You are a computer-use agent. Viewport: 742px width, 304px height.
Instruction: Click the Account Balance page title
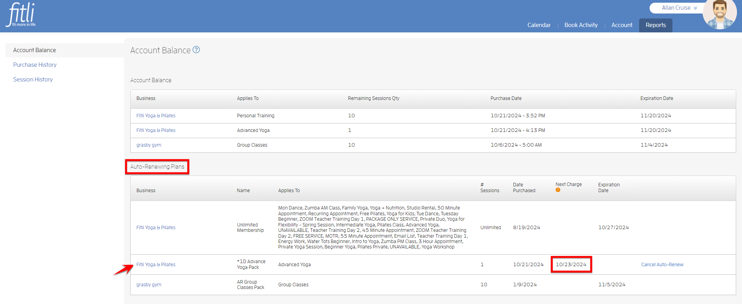point(160,50)
